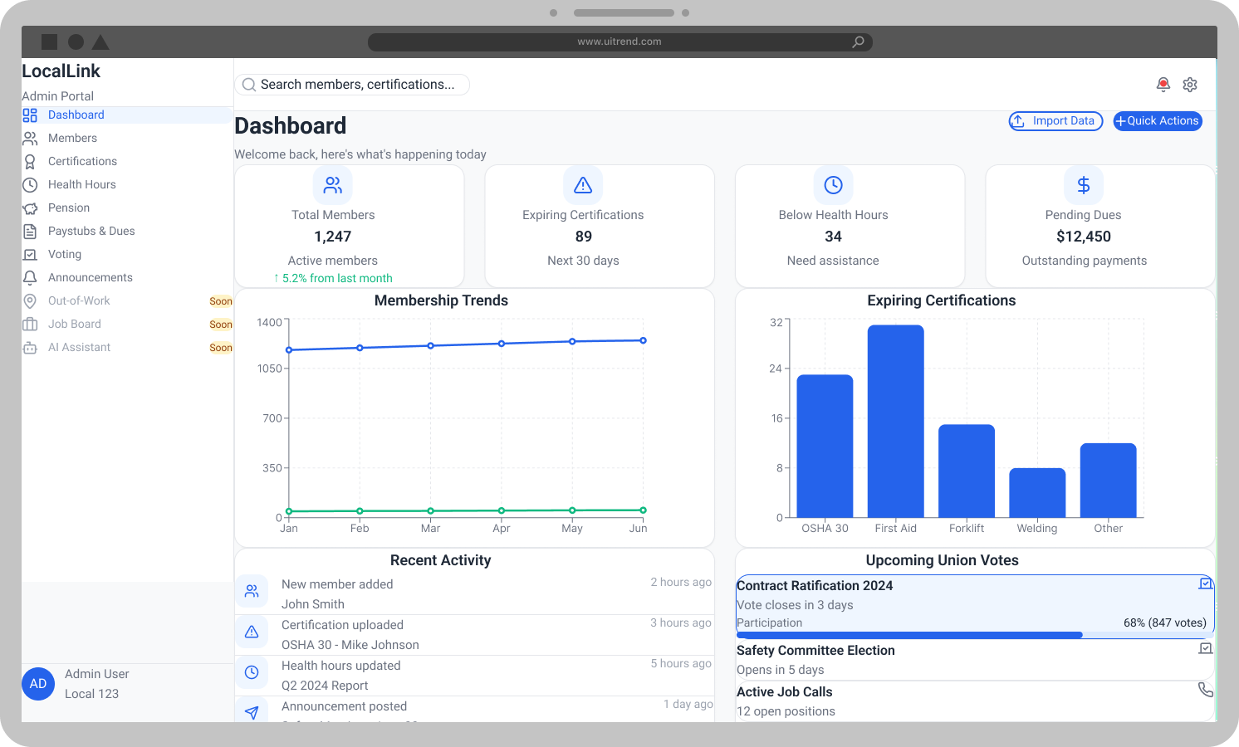Select the Pension piggy bank icon
The height and width of the screenshot is (747, 1239).
[30, 207]
